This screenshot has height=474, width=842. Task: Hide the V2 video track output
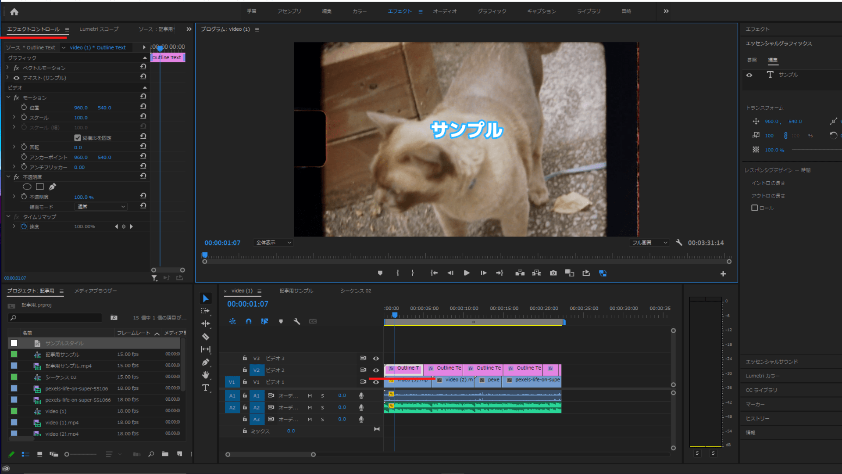click(376, 370)
